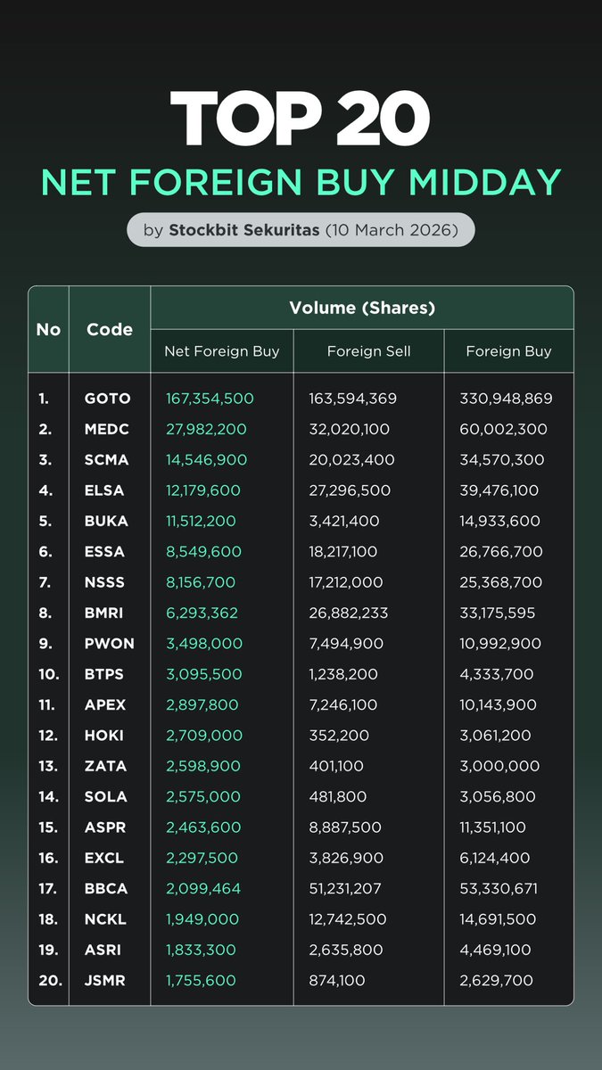This screenshot has height=1070, width=602.
Task: Click net buy value 2,099,464
Action: pyautogui.click(x=203, y=888)
